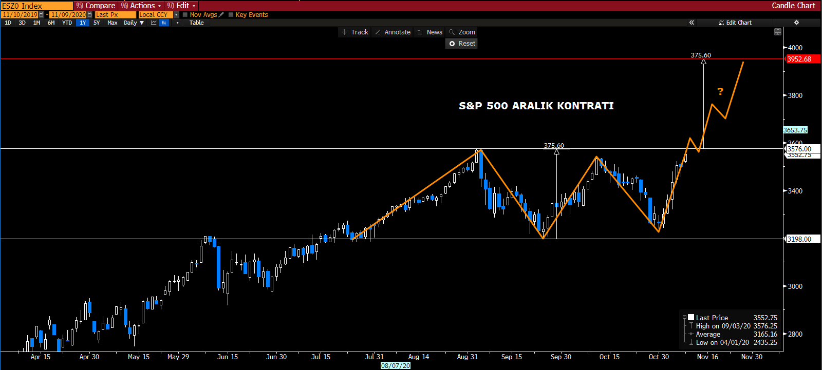Enable the Key Events checkbox
The height and width of the screenshot is (370, 822).
[x=231, y=15]
